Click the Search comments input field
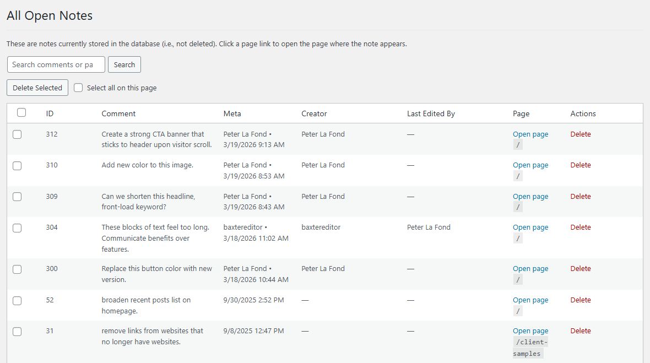650x363 pixels. coord(56,64)
